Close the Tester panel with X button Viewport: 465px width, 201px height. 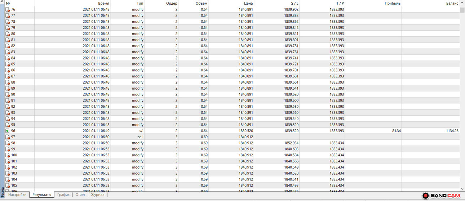[x=2, y=2]
